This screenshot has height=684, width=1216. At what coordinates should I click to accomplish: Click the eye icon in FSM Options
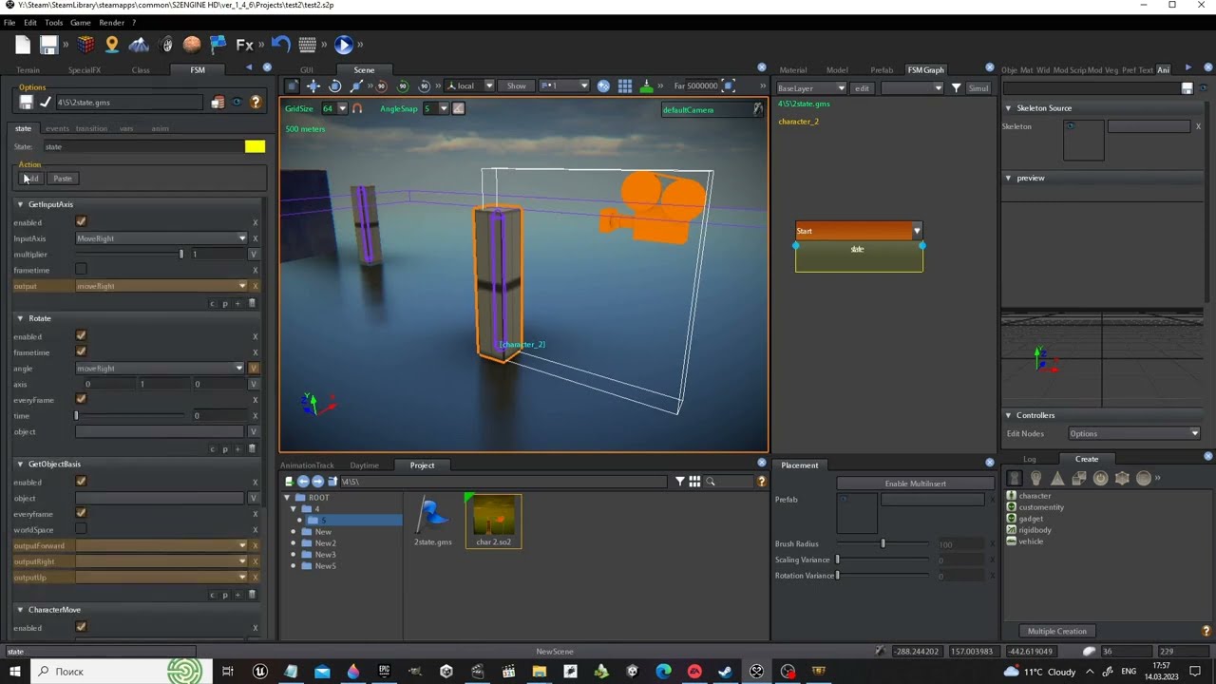coord(237,103)
